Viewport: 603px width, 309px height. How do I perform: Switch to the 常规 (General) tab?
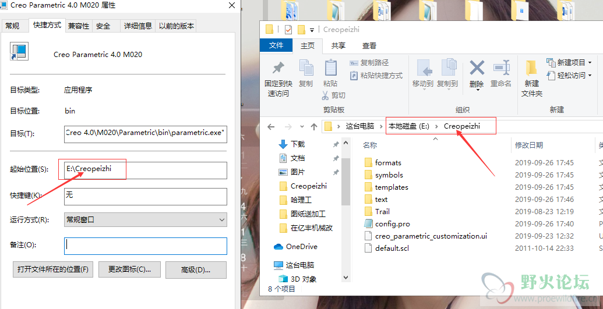pyautogui.click(x=12, y=26)
